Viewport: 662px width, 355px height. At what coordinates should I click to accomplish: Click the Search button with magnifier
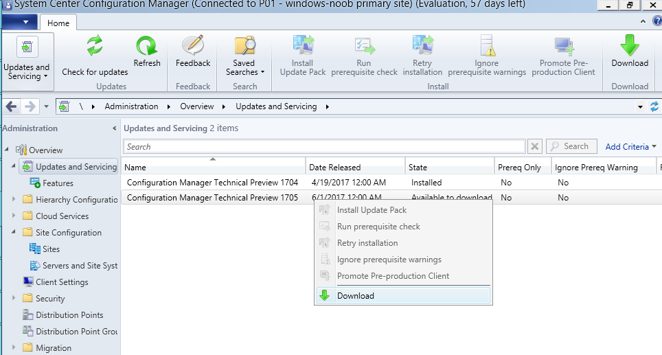click(x=571, y=146)
